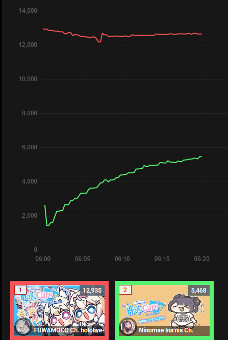This screenshot has width=228, height=340.
Task: Click the 06:05 time axis label
Action: point(83,259)
